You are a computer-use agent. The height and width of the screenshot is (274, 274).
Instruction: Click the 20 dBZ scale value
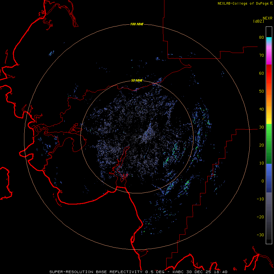pos(262,145)
